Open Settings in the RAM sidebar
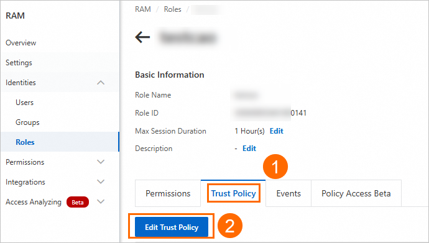The width and height of the screenshot is (429, 243). pyautogui.click(x=19, y=63)
